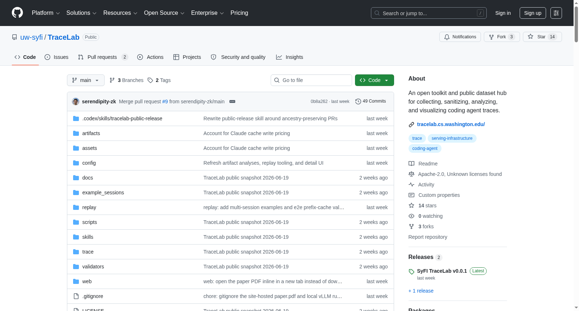Click the file icon beside .gitignore
The width and height of the screenshot is (579, 311).
[76, 296]
